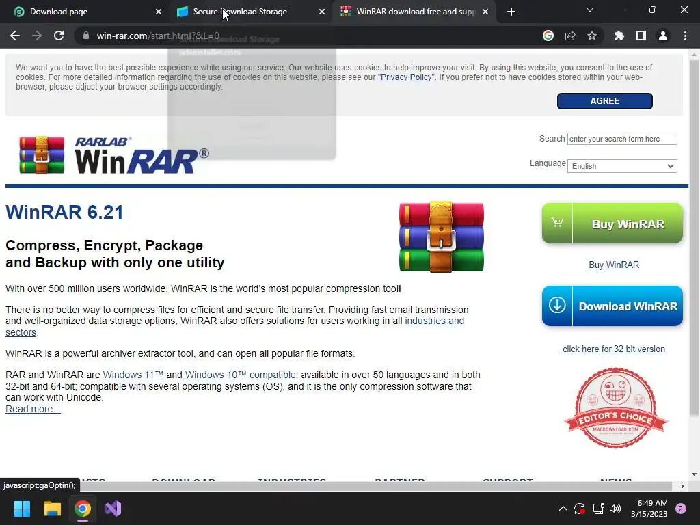Open the Privacy Policy link
700x525 pixels.
coord(406,77)
